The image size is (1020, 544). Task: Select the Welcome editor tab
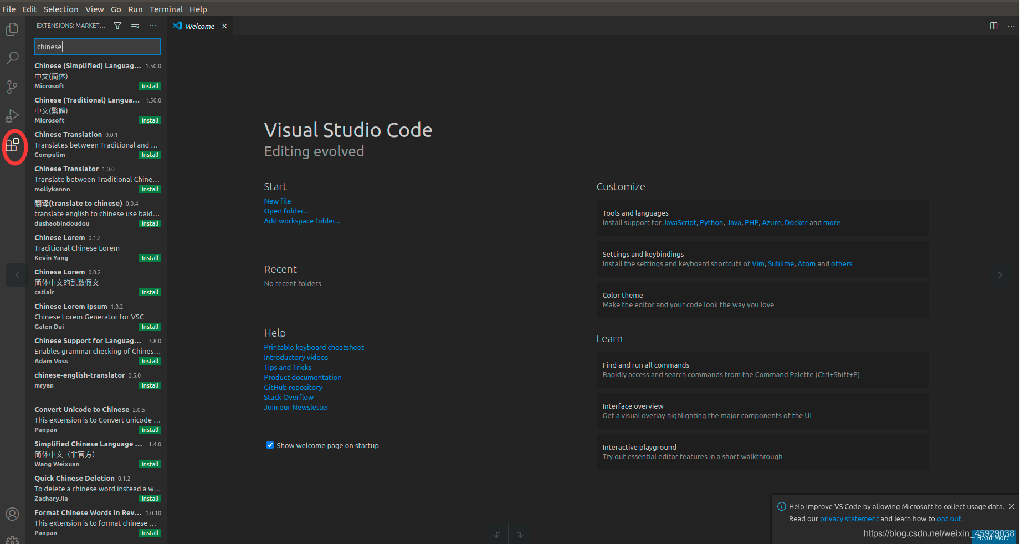[200, 26]
